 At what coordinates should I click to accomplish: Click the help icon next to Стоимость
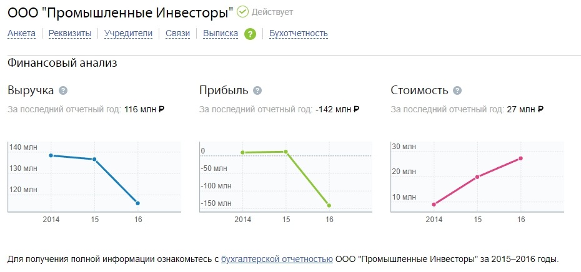click(457, 90)
